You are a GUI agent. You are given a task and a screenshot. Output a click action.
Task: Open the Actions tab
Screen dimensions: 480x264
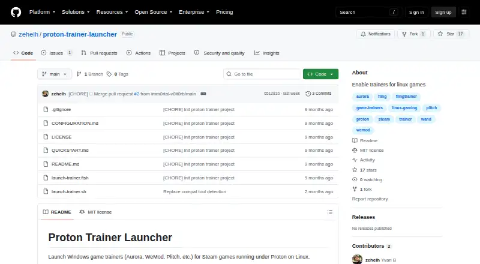[139, 53]
